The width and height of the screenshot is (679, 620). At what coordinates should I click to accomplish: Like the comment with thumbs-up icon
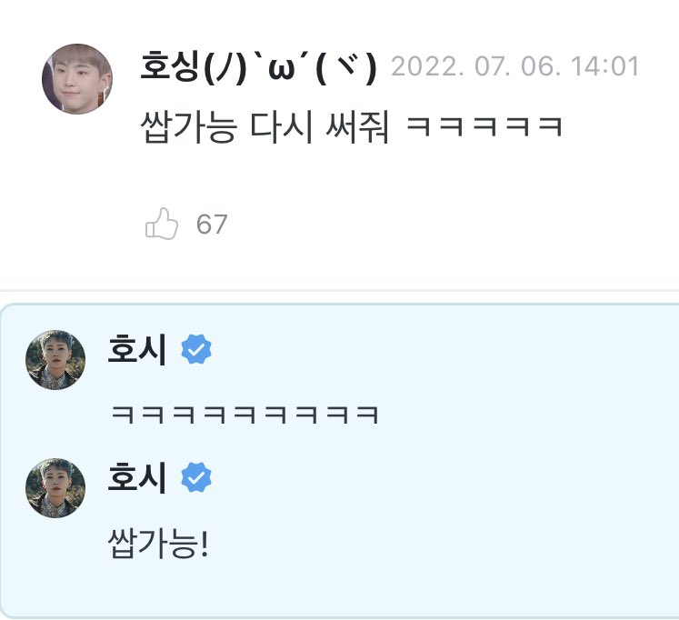pos(162,224)
